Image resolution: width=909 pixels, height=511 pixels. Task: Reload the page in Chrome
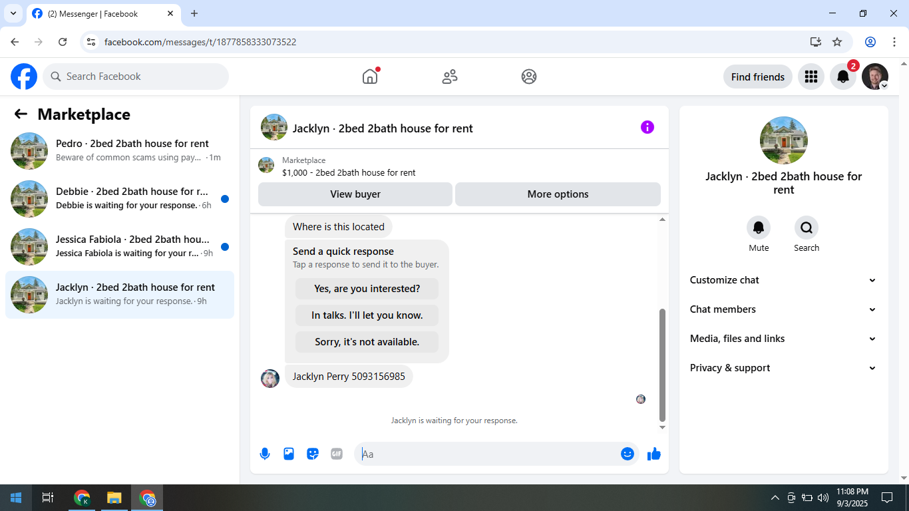pyautogui.click(x=63, y=42)
